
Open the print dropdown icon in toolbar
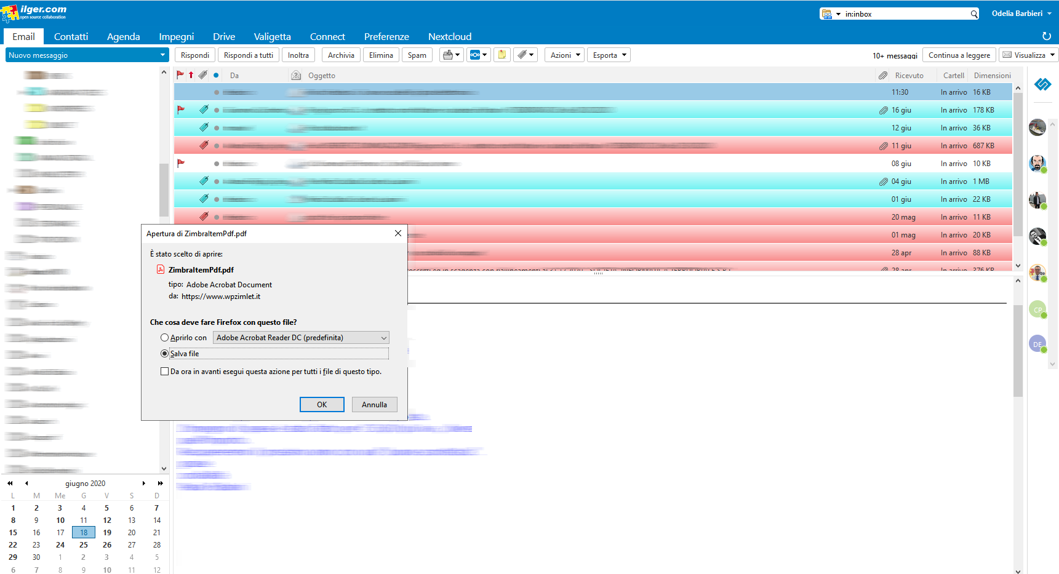pos(451,55)
